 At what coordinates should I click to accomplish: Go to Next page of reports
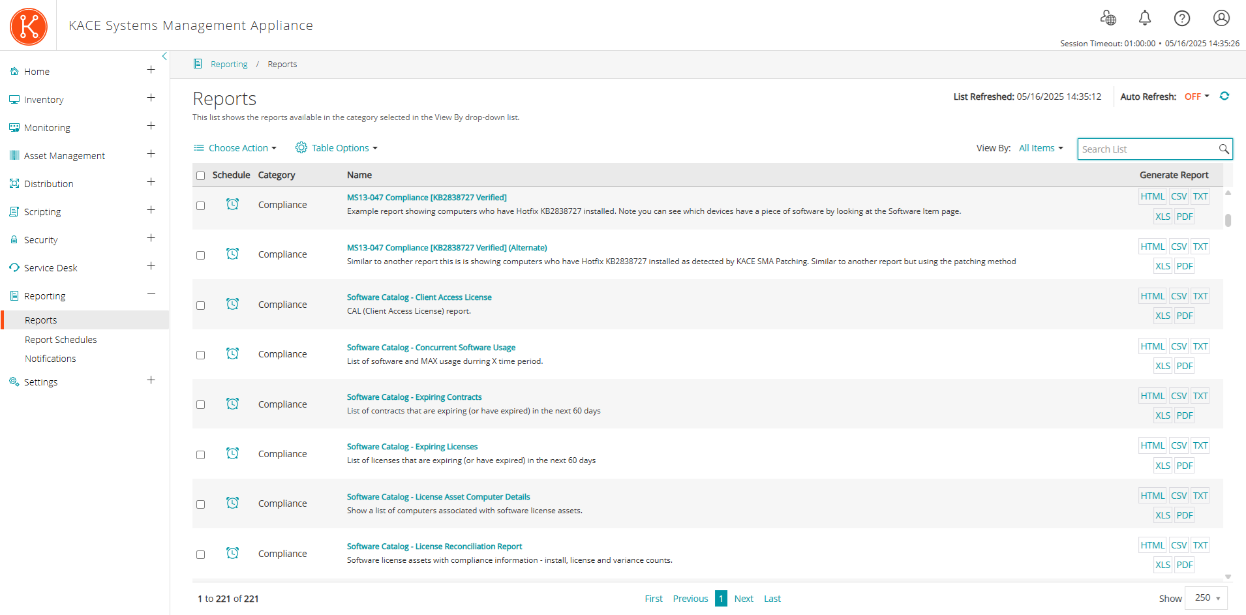tap(744, 599)
